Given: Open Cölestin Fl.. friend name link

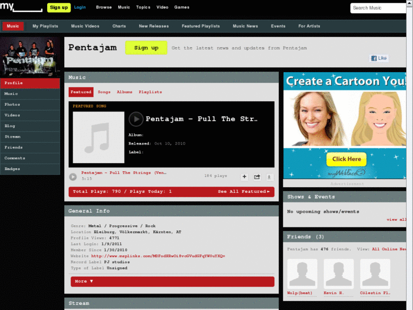Looking at the screenshot, I should (x=375, y=293).
